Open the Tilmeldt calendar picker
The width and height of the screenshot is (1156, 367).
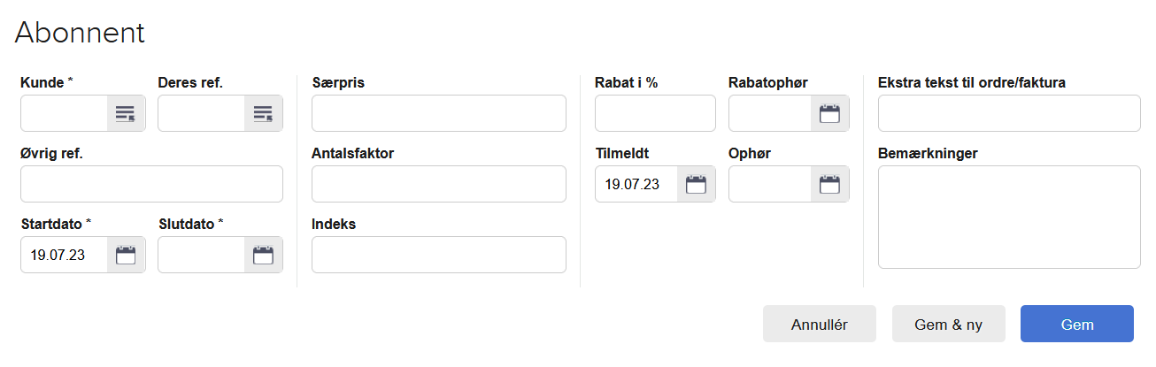pos(696,184)
